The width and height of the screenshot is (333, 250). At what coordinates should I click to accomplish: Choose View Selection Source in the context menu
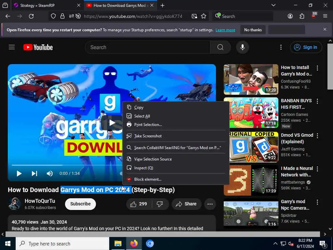point(176,159)
